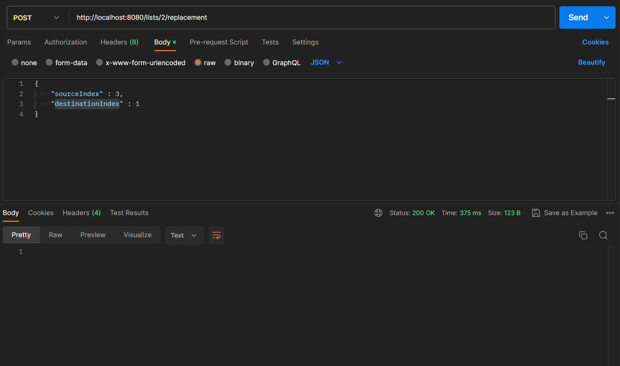Click Save as Example

click(564, 213)
